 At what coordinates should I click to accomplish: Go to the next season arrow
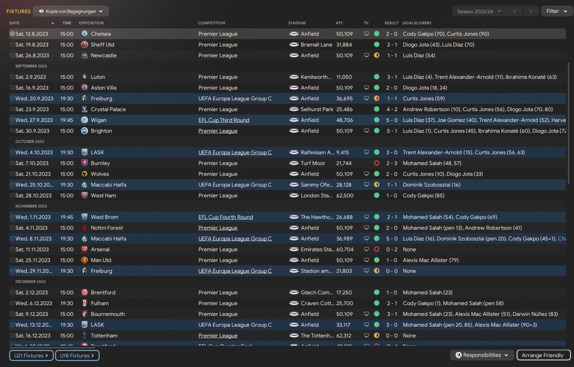coord(531,11)
